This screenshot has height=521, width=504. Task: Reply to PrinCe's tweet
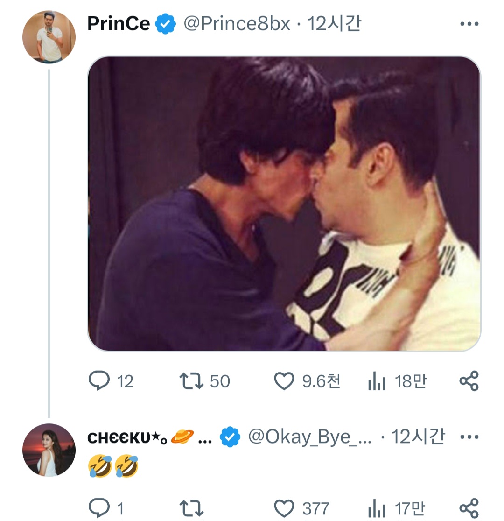coord(99,380)
